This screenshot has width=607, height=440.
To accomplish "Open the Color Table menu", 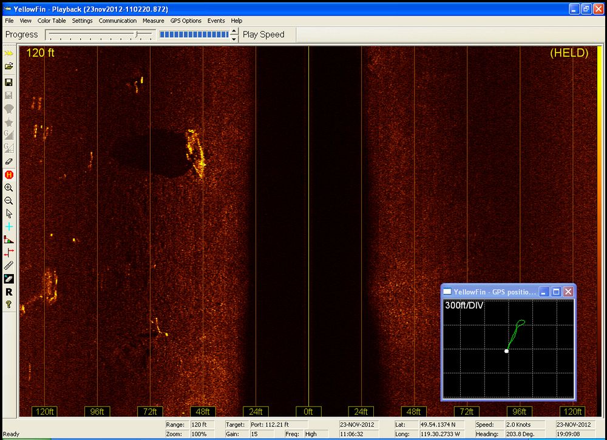I will click(x=52, y=21).
